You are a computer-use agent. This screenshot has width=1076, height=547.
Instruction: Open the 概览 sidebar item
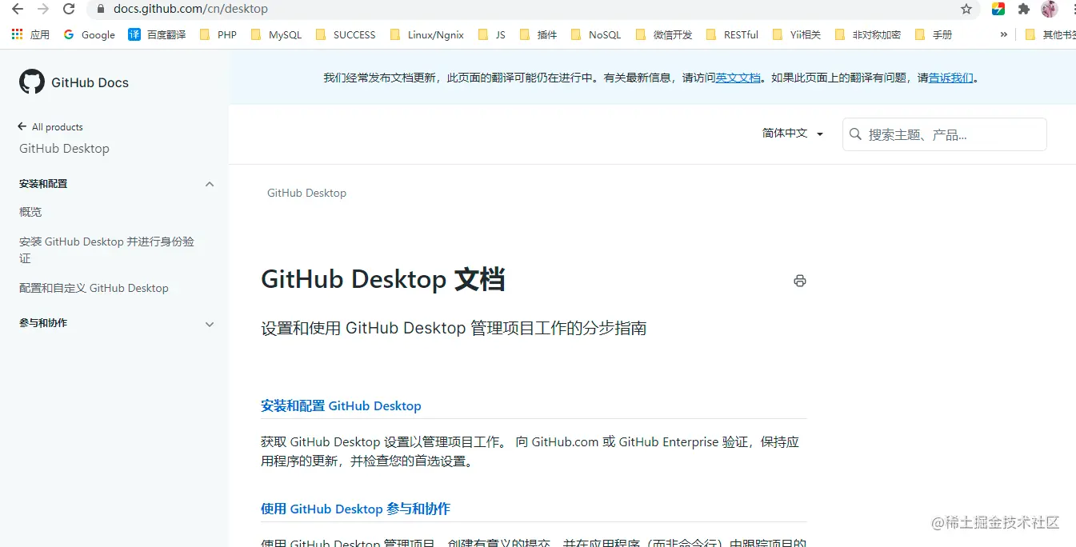pos(30,212)
